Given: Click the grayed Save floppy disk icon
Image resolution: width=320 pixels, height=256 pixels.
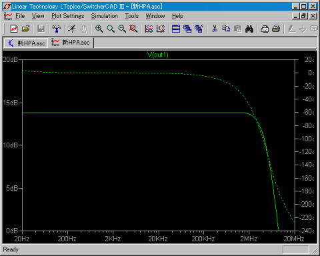Looking at the screenshot, I should (x=41, y=29).
